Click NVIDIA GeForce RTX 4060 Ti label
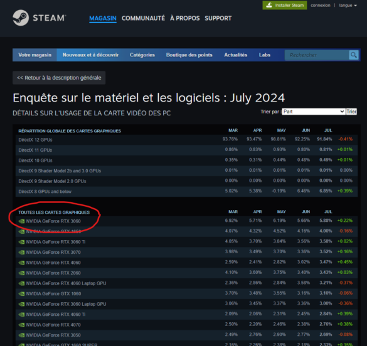The image size is (367, 346). 56,315
